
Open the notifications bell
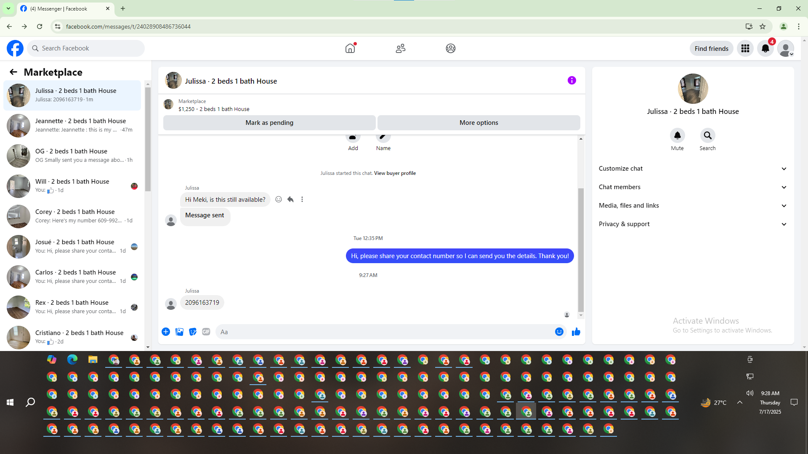[x=765, y=48]
